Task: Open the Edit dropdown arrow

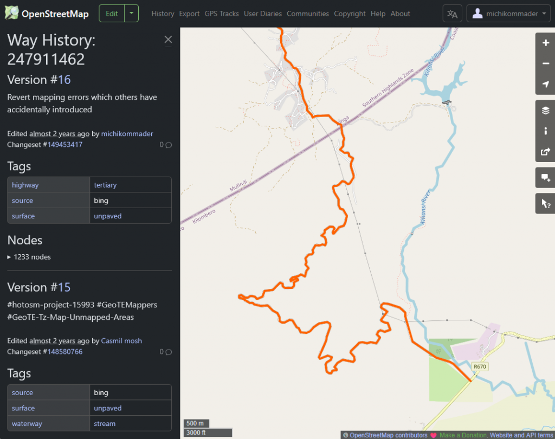Action: [131, 14]
